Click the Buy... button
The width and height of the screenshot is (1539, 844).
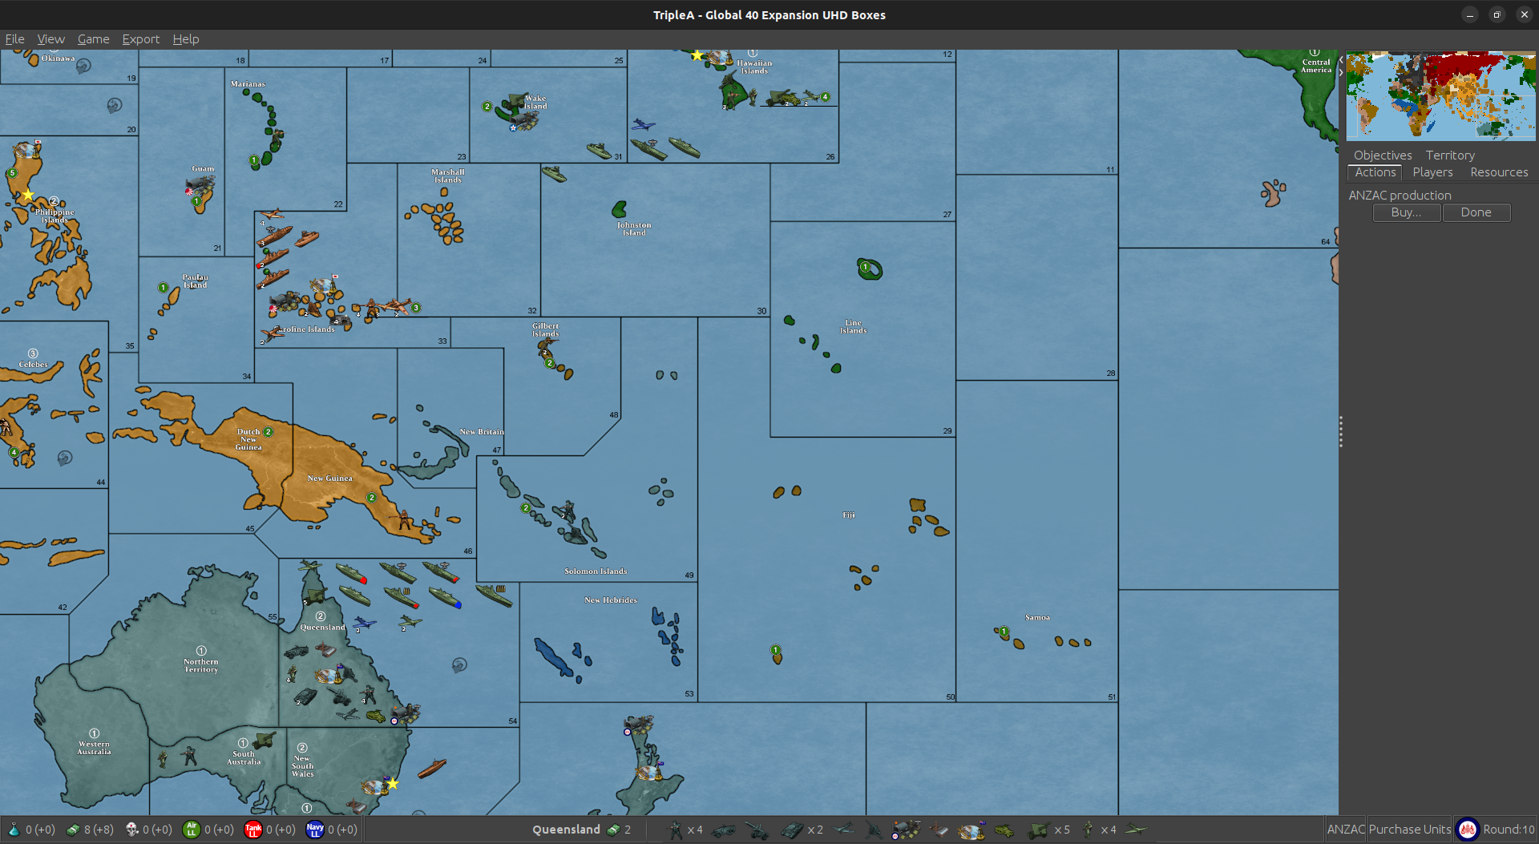click(1407, 212)
